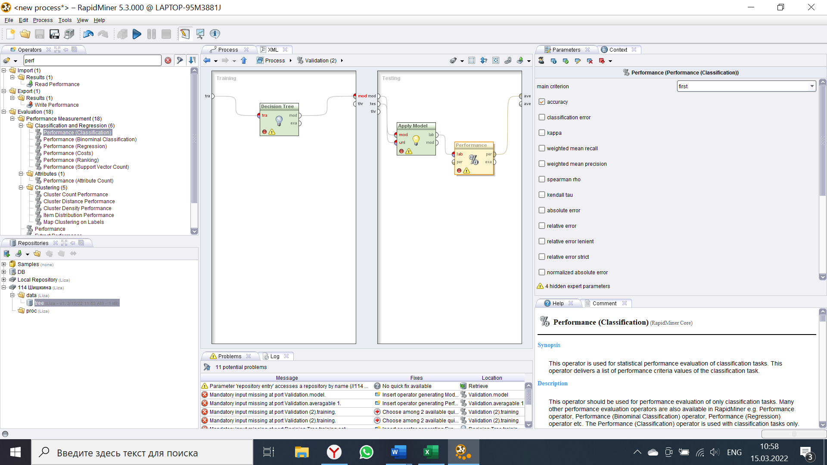Switch to the Log tab

click(274, 356)
